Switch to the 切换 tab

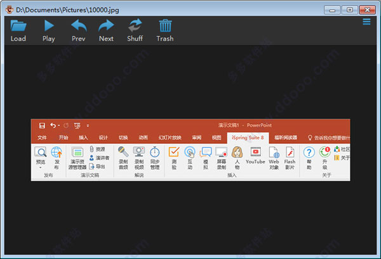tap(123, 137)
